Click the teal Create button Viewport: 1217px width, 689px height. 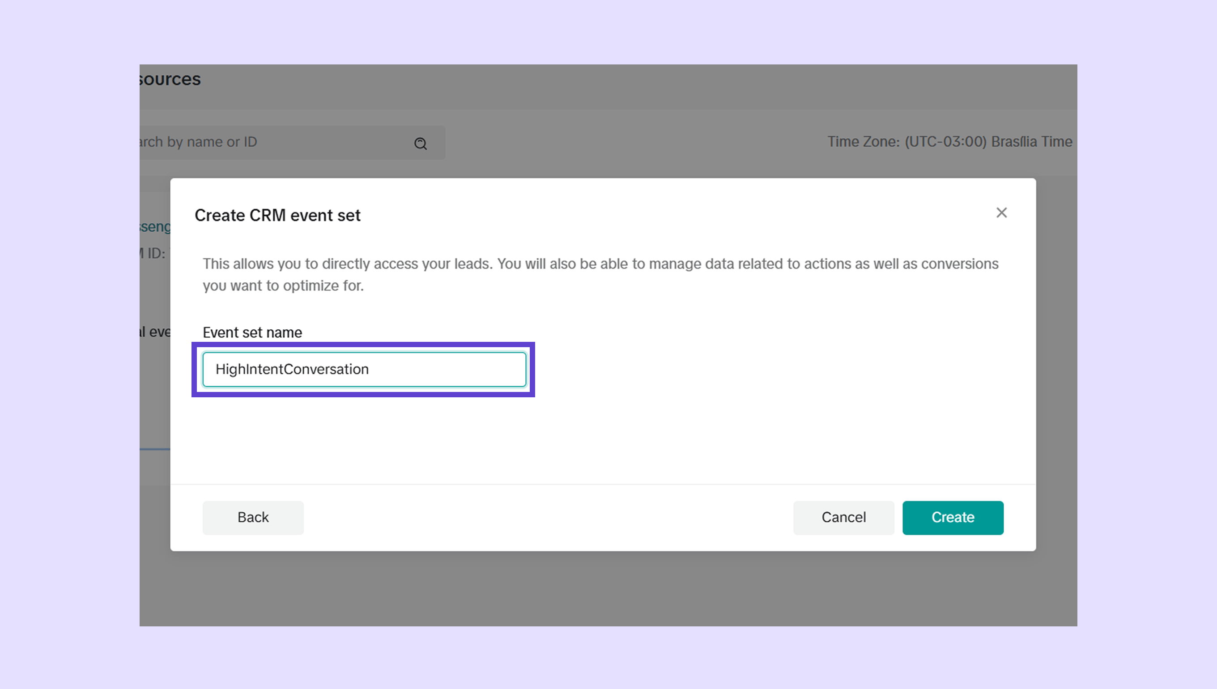(953, 517)
